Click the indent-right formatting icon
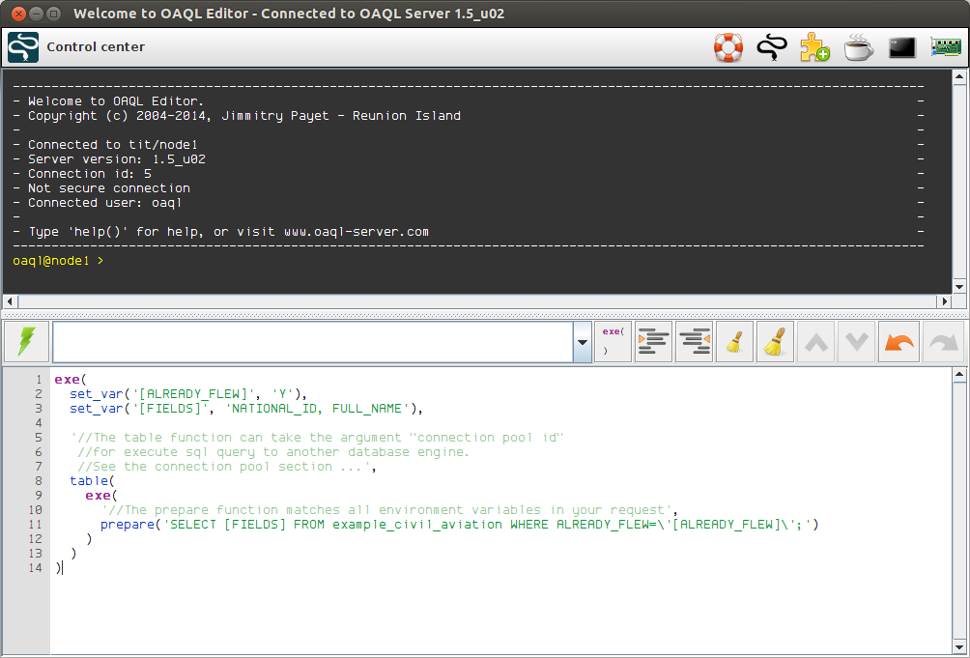Viewport: 970px width, 658px height. pyautogui.click(x=654, y=342)
